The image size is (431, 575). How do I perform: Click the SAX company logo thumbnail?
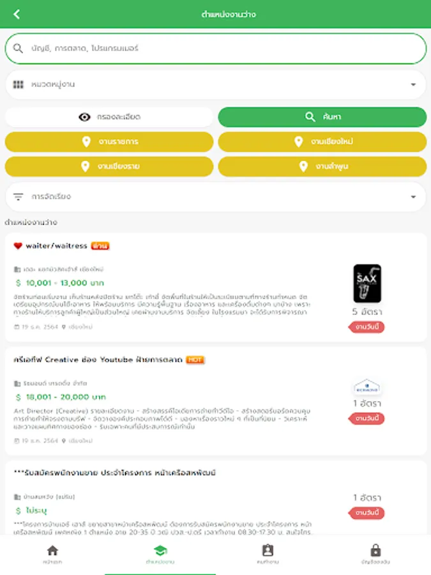pyautogui.click(x=367, y=284)
